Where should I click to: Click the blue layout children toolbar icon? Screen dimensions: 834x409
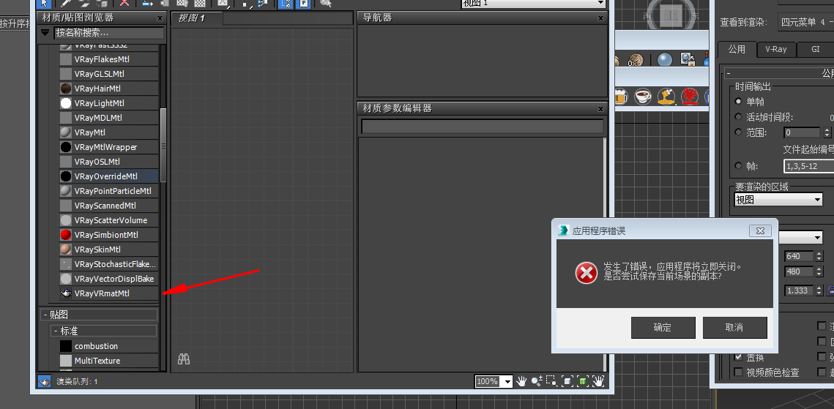tap(285, 3)
